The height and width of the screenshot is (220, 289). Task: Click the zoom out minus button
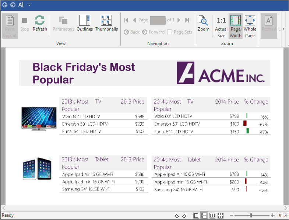(231, 216)
